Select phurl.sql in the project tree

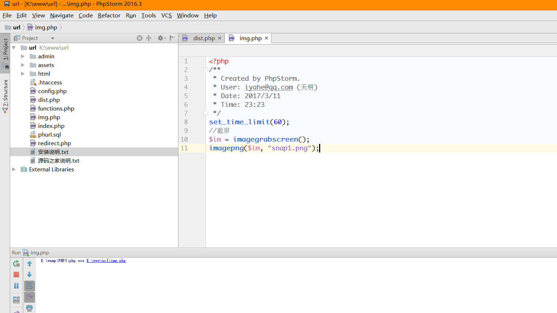49,134
